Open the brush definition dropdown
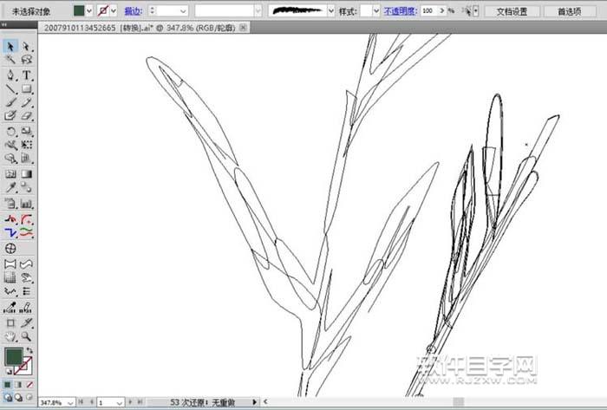 [x=331, y=11]
